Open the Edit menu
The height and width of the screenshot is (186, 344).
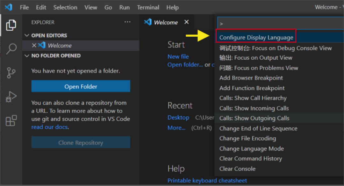pyautogui.click(x=41, y=7)
